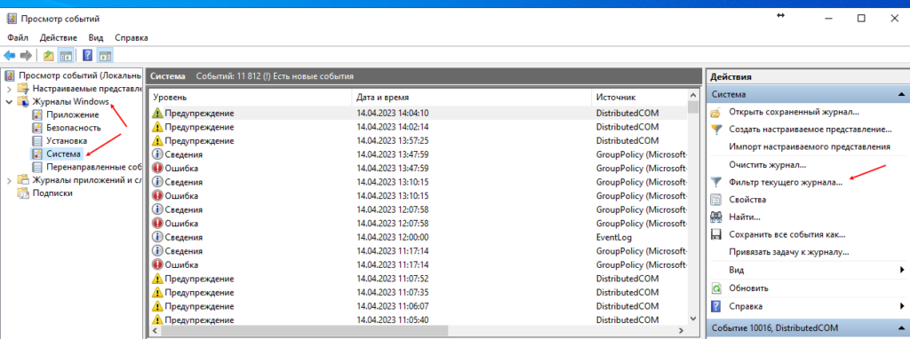Select the event dated 14.04.2023 11:05:40

(x=419, y=319)
